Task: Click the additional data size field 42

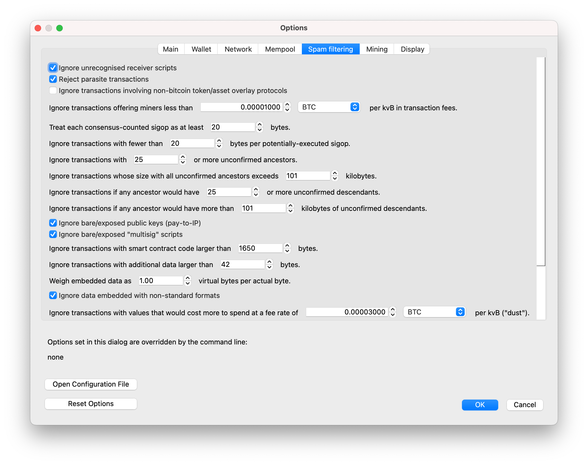Action: pos(242,264)
